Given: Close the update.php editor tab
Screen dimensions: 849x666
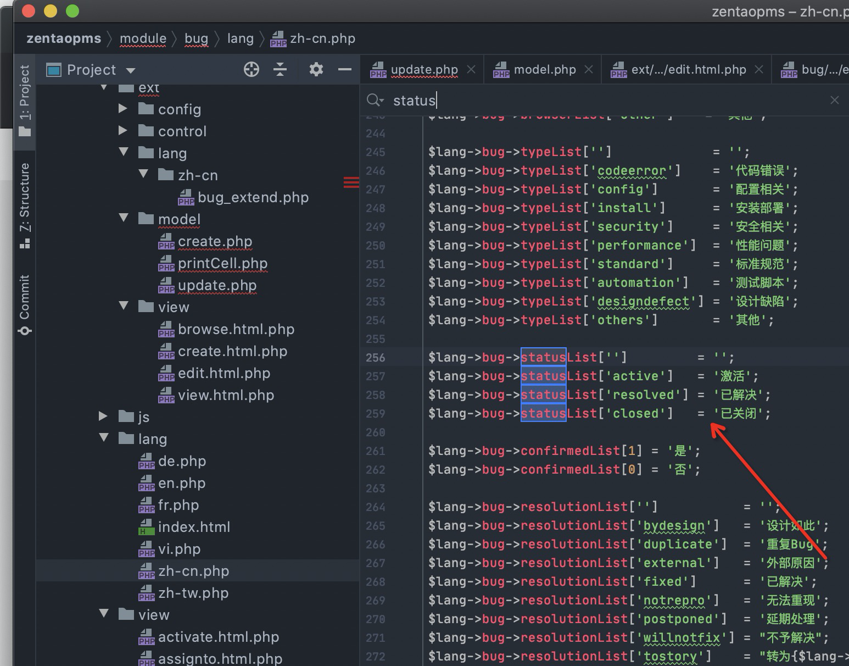Looking at the screenshot, I should pos(471,69).
